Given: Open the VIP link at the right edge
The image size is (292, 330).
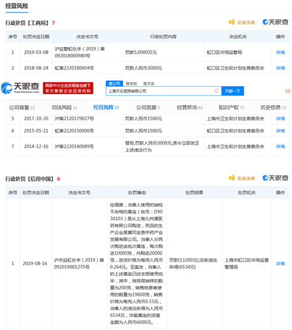Looking at the screenshot, I should pos(288,91).
